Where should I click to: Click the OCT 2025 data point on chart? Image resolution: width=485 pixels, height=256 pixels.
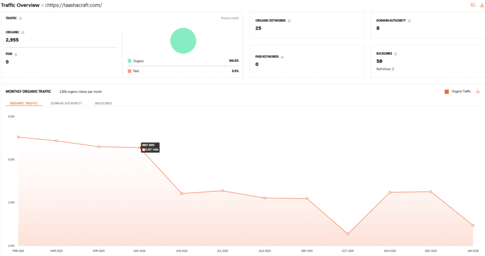click(x=348, y=234)
